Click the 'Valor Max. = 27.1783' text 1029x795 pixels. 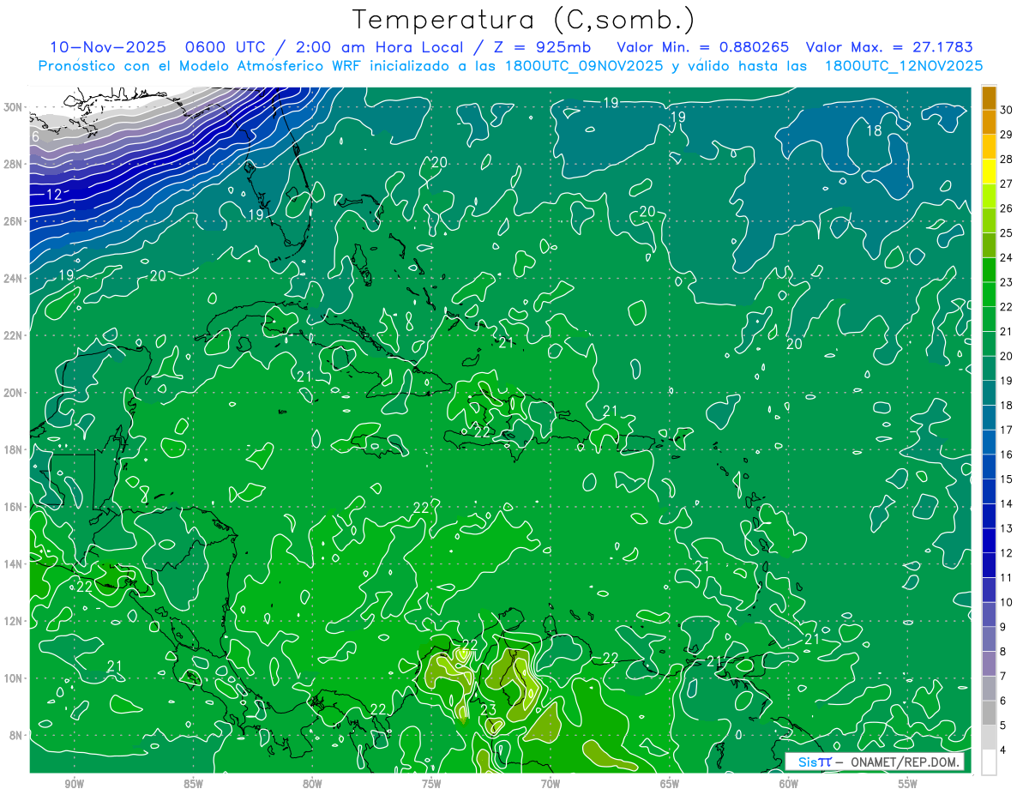tap(890, 47)
